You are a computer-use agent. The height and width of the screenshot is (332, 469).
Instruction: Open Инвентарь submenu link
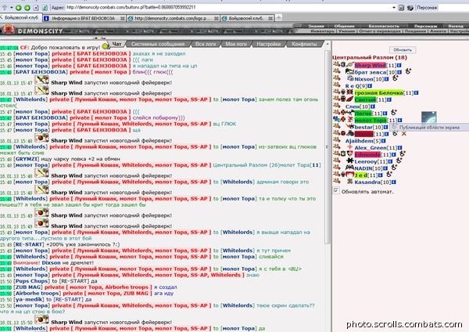[323, 31]
